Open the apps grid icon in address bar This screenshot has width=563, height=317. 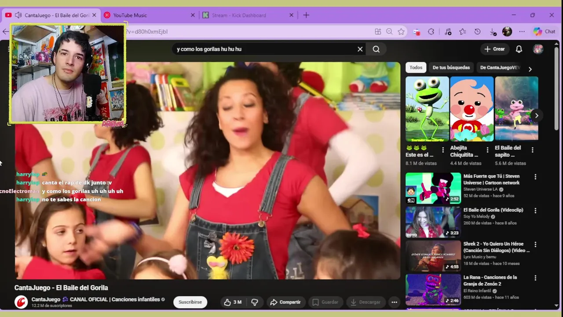[378, 32]
